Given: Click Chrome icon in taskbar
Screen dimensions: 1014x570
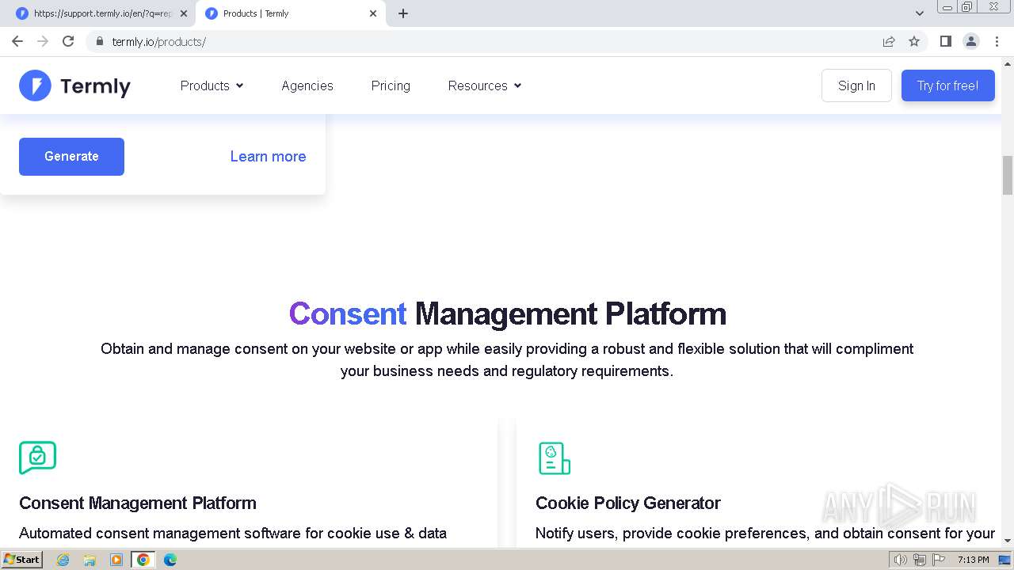Looking at the screenshot, I should point(143,560).
